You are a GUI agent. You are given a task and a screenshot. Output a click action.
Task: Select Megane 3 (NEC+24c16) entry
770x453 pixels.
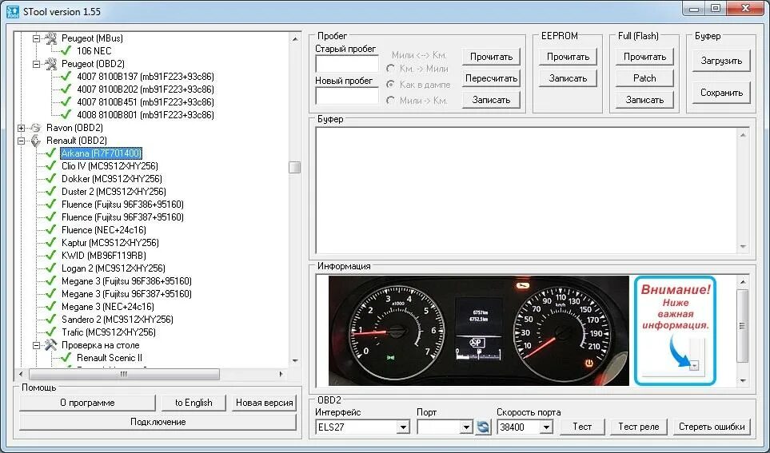tap(108, 306)
